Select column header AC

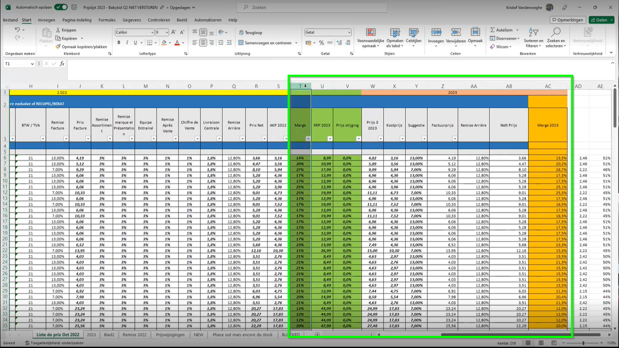pos(548,86)
